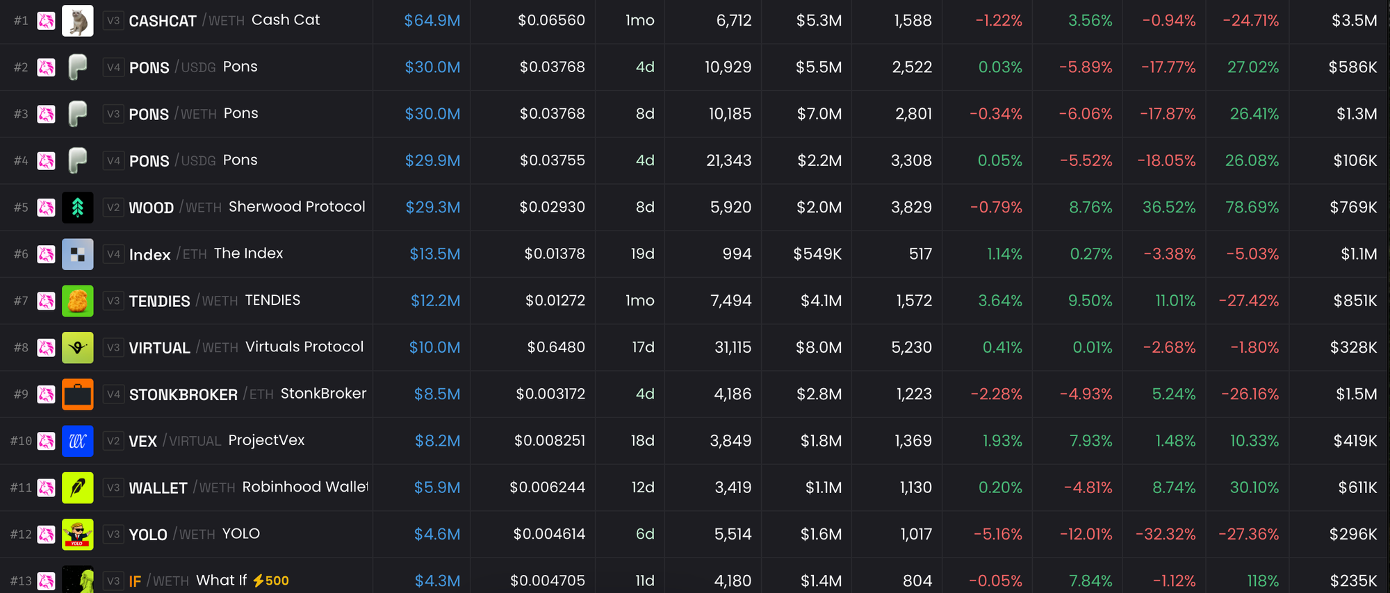Click the Uniswap icon in WOOD row
Viewport: 1390px width, 593px height.
tap(47, 207)
